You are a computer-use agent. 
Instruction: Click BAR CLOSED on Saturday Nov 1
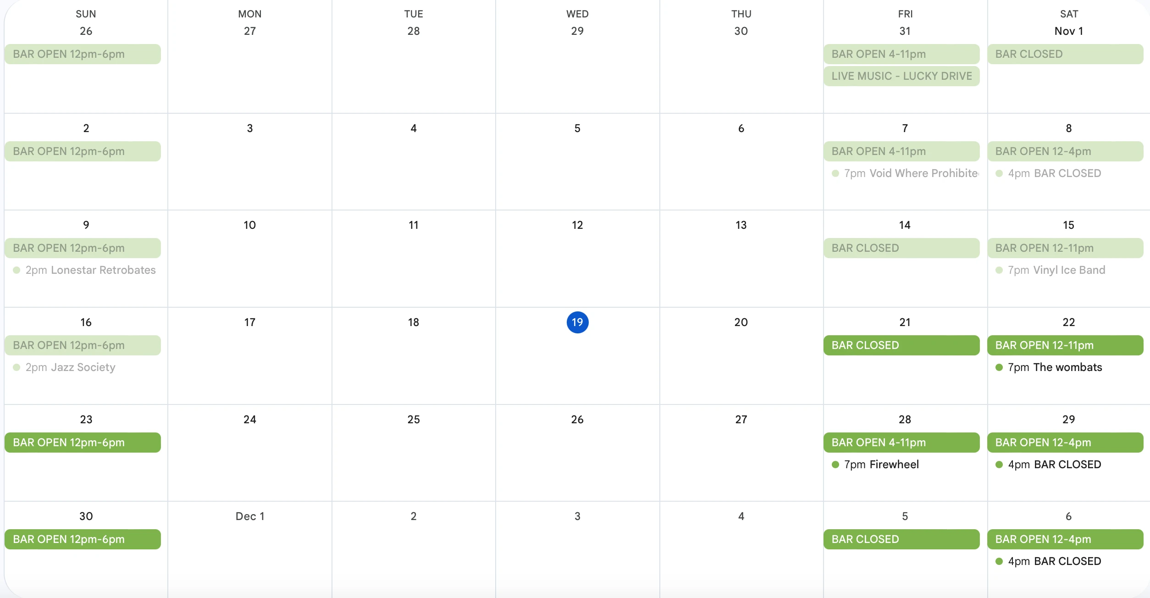point(1065,54)
